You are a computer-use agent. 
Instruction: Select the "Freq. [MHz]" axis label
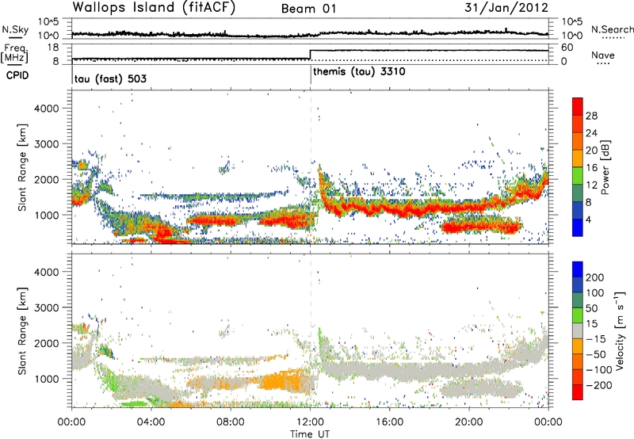15,54
